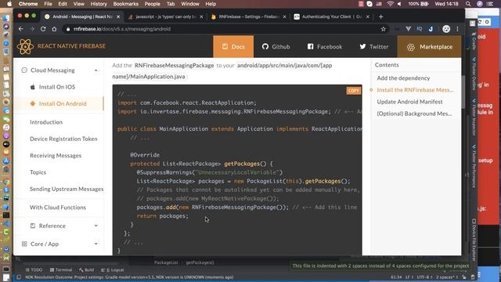This screenshot has height=282, width=501.
Task: Click the Docs navigation button
Action: [233, 47]
